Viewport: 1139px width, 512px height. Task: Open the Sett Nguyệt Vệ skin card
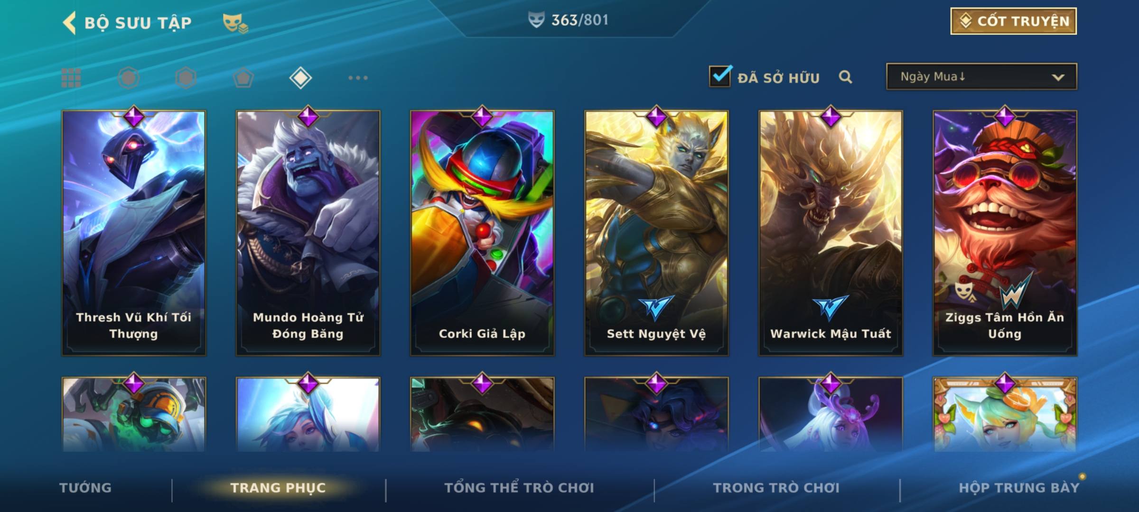656,233
